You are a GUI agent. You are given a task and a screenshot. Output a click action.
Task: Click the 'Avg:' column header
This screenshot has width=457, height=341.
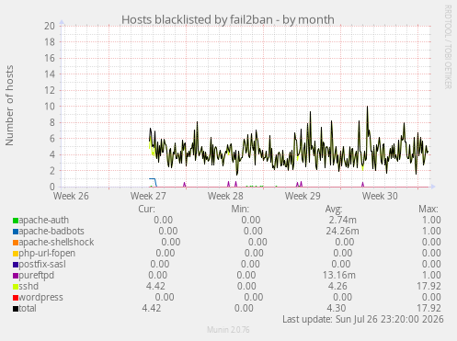click(x=334, y=209)
